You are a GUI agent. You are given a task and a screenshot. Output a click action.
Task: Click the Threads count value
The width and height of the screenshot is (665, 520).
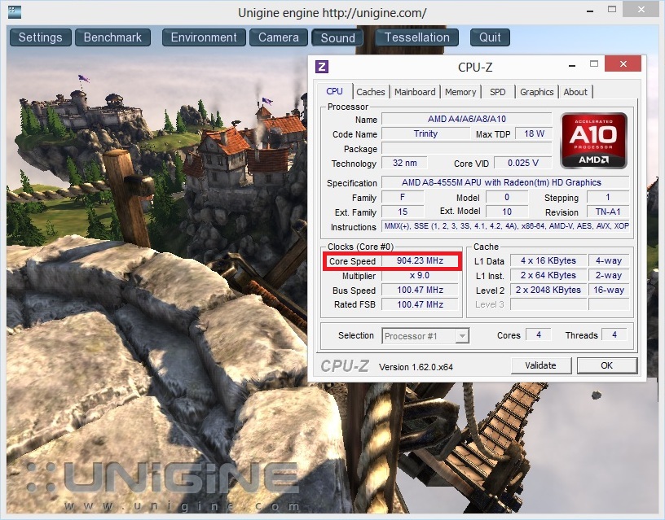[614, 335]
